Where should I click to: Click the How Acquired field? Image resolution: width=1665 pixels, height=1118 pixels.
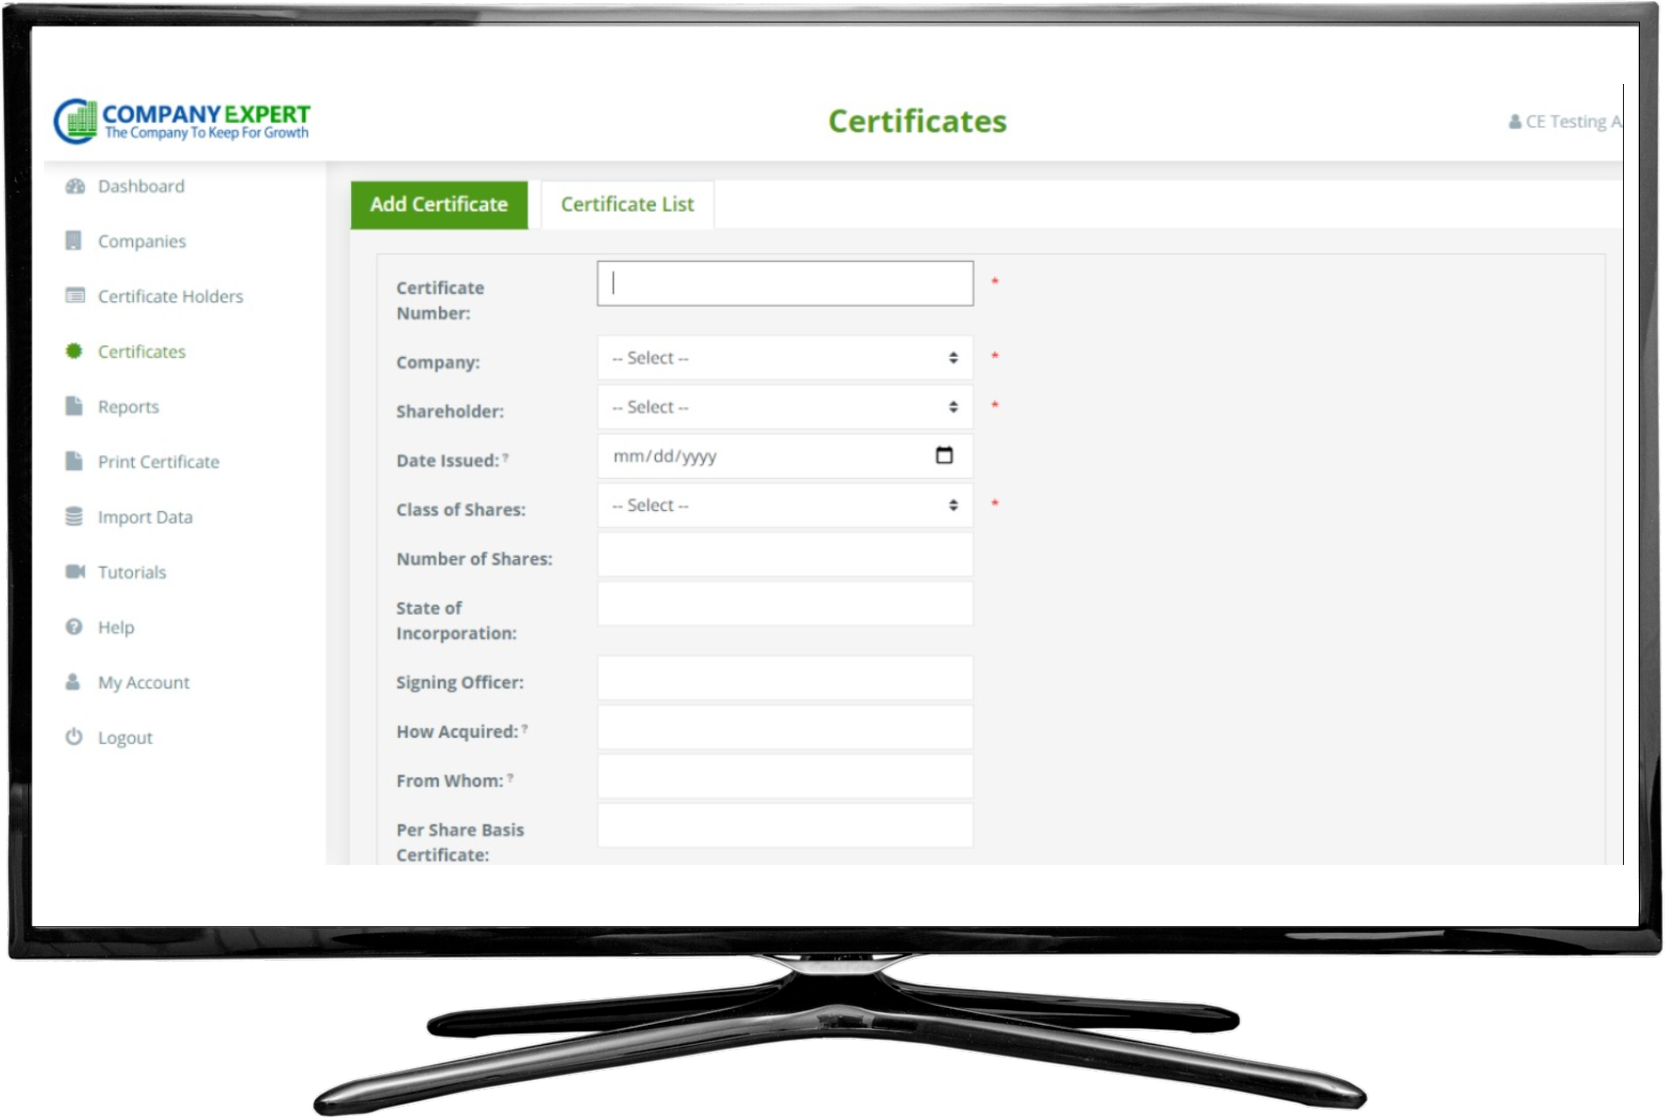pyautogui.click(x=784, y=727)
